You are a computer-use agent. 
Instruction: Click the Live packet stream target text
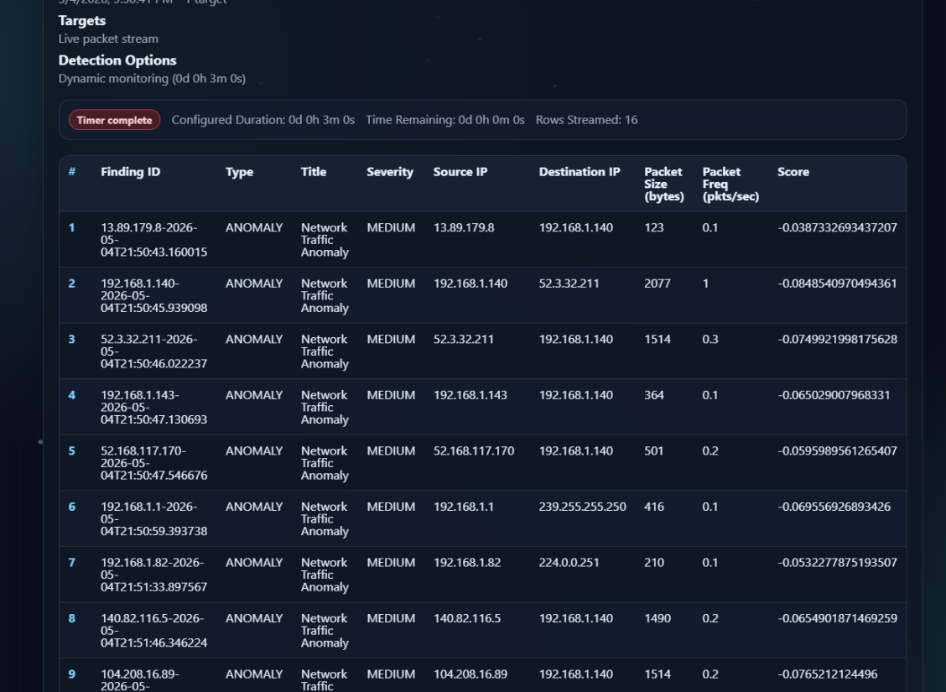pyautogui.click(x=108, y=39)
